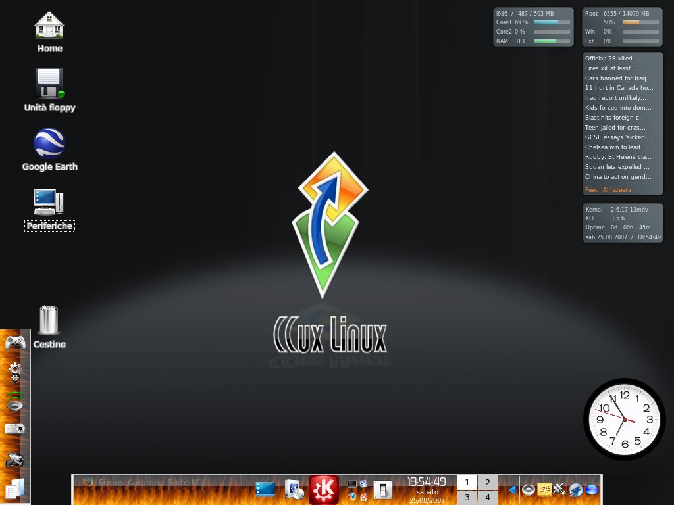Click the sab 25.08.2007 / 18:54:49 text
The image size is (674, 505).
pos(623,237)
